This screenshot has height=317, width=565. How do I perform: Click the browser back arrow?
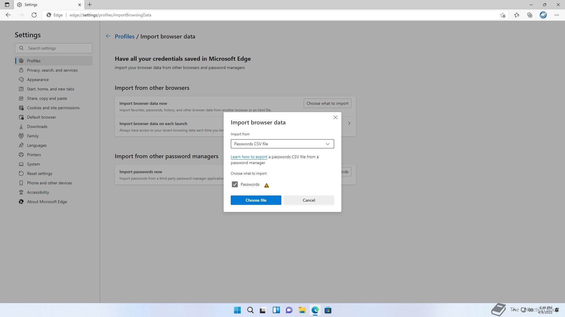(8, 15)
